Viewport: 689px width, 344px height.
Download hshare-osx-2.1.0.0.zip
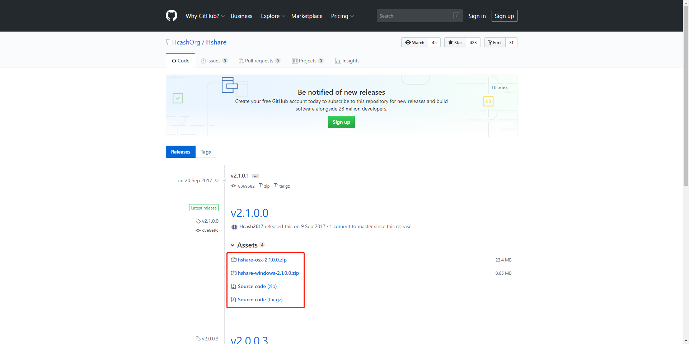(262, 260)
